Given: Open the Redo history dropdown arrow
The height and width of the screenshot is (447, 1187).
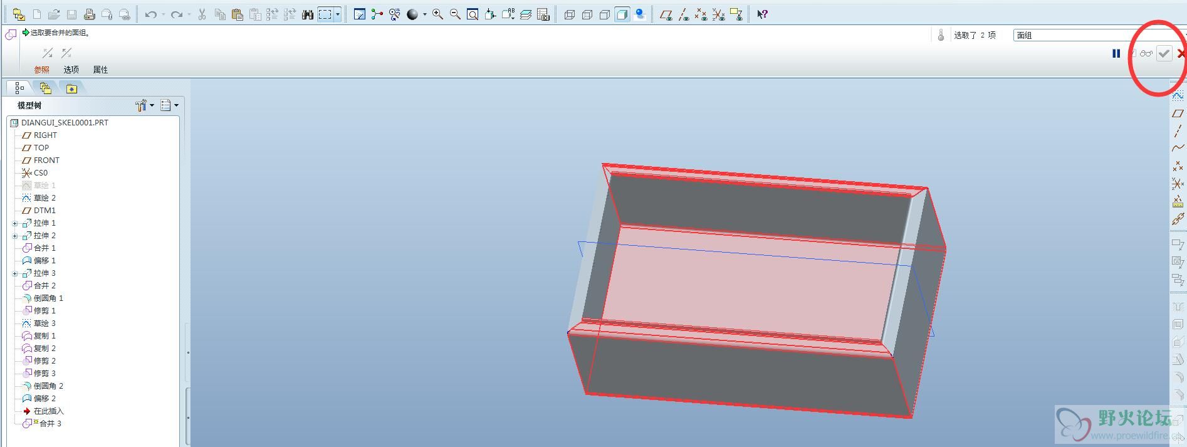Looking at the screenshot, I should pyautogui.click(x=188, y=14).
